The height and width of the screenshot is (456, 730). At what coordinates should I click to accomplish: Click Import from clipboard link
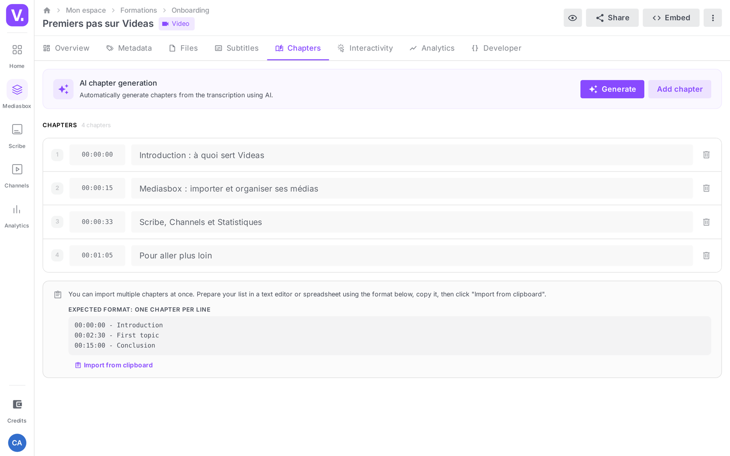click(114, 365)
